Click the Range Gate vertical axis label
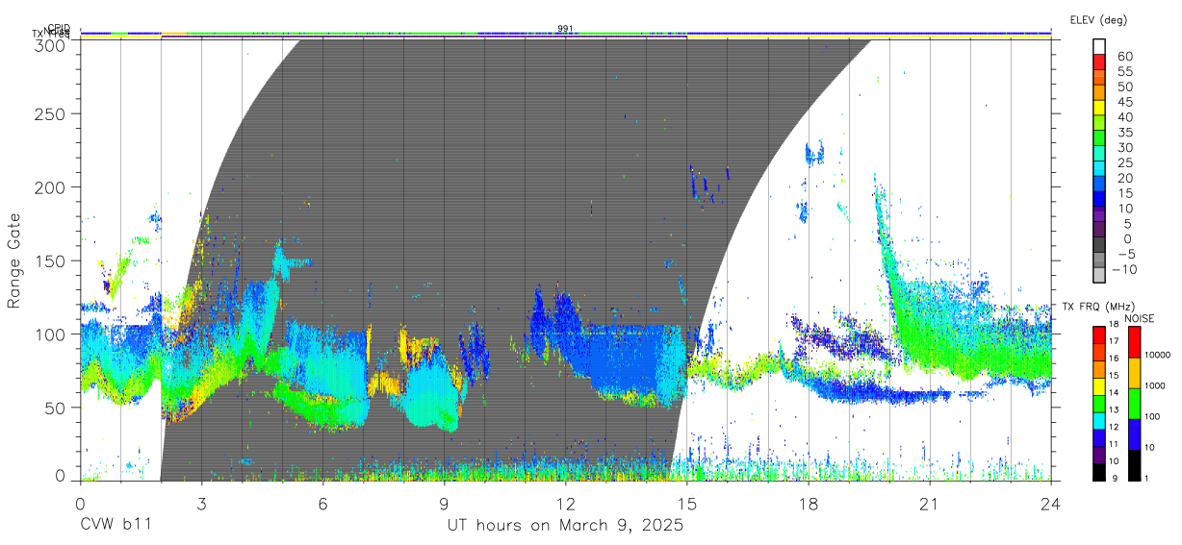The image size is (1182, 545). 14,260
